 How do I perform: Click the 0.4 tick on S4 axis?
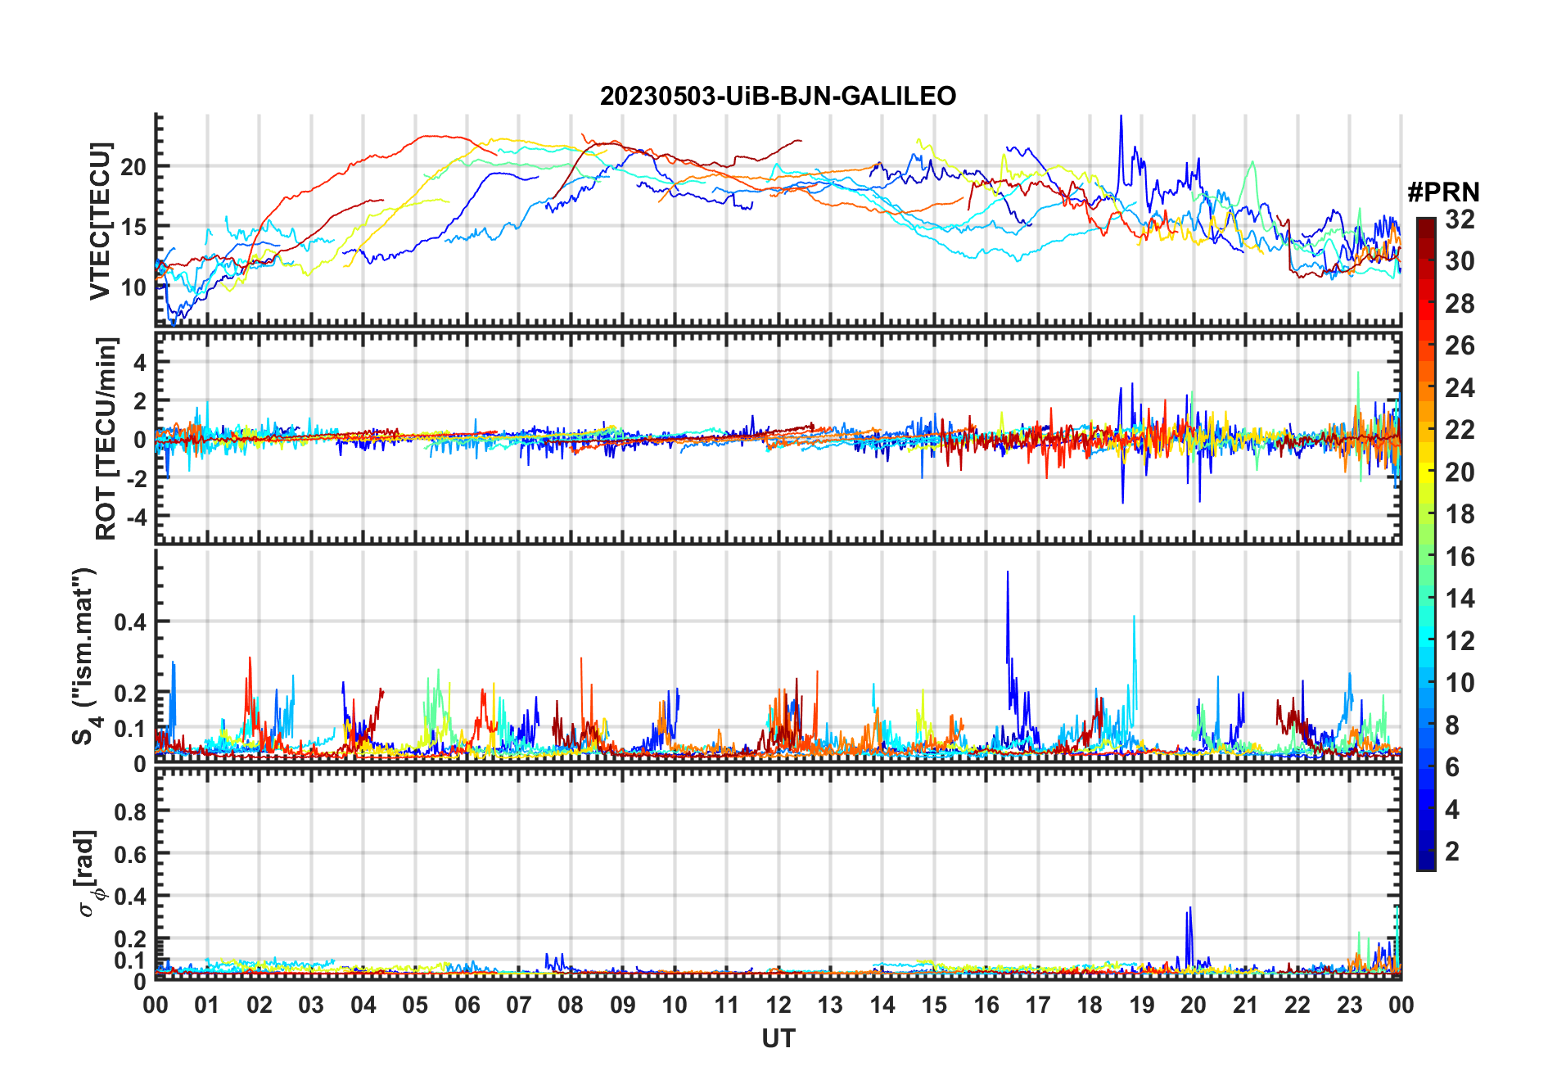pos(130,621)
